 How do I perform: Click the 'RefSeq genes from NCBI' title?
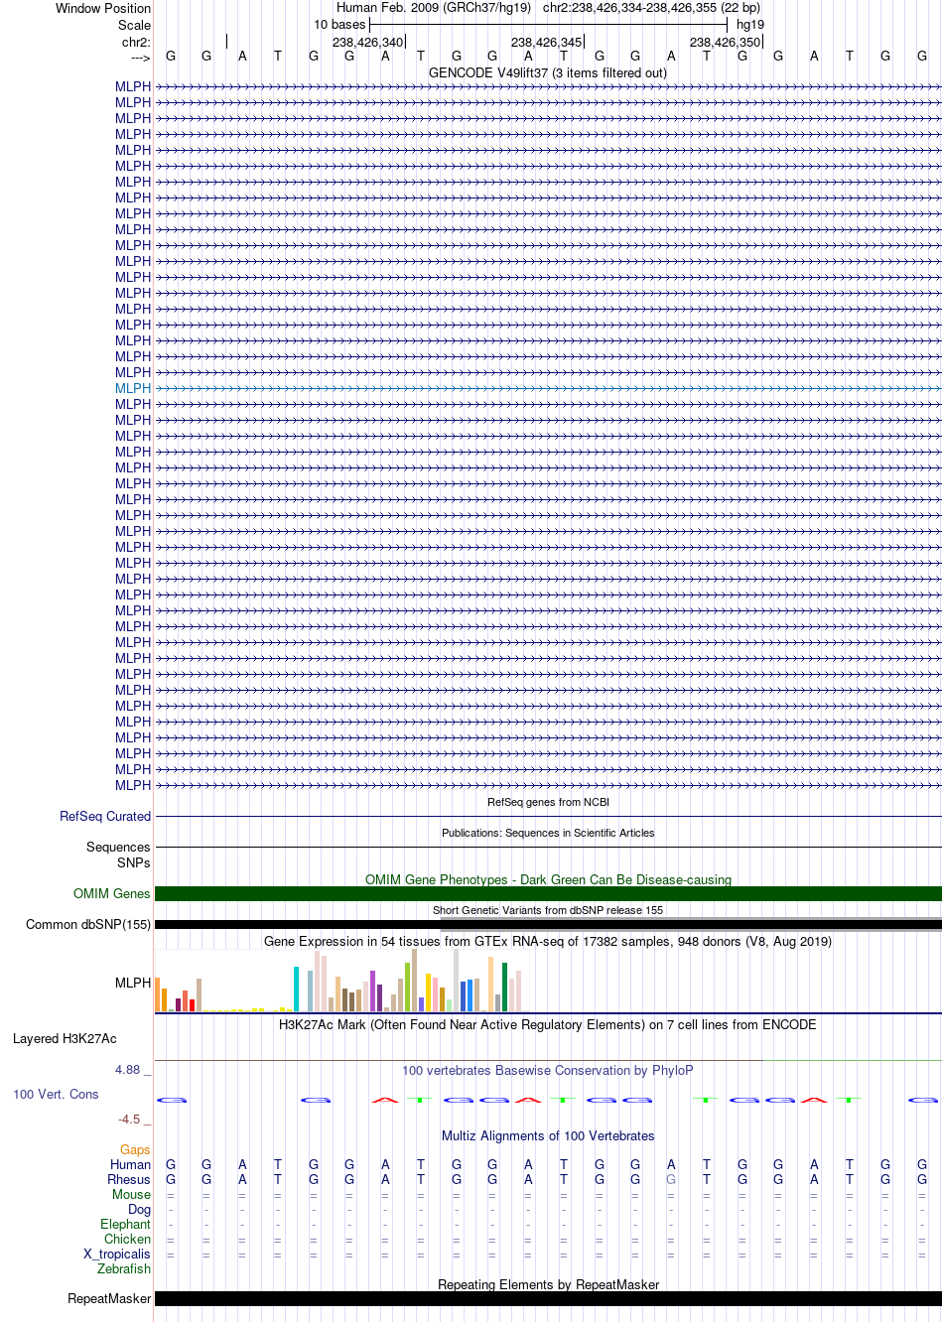pyautogui.click(x=548, y=802)
